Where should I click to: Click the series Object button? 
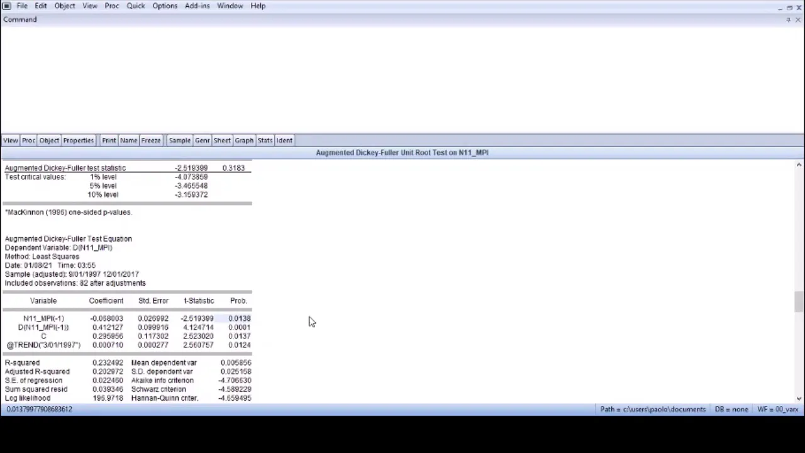click(49, 140)
